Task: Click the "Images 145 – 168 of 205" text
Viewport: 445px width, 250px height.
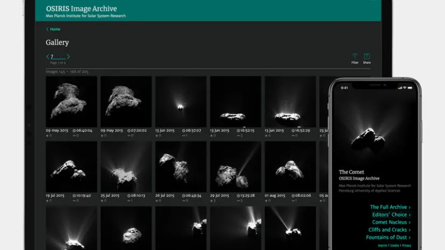Action: coord(67,72)
